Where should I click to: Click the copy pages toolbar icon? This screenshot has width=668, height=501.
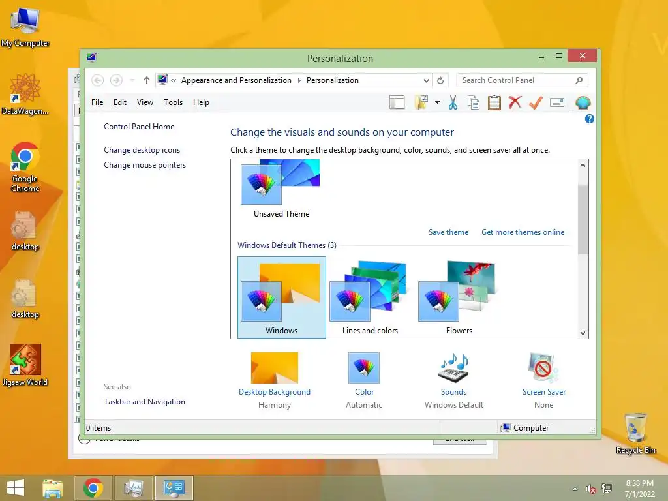tap(474, 102)
